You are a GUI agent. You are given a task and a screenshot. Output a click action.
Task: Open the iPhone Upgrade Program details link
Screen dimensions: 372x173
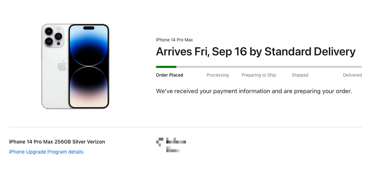coord(46,152)
